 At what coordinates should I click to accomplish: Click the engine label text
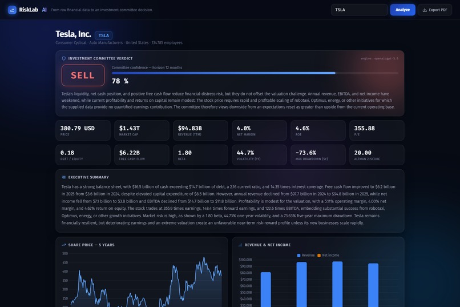(x=380, y=58)
